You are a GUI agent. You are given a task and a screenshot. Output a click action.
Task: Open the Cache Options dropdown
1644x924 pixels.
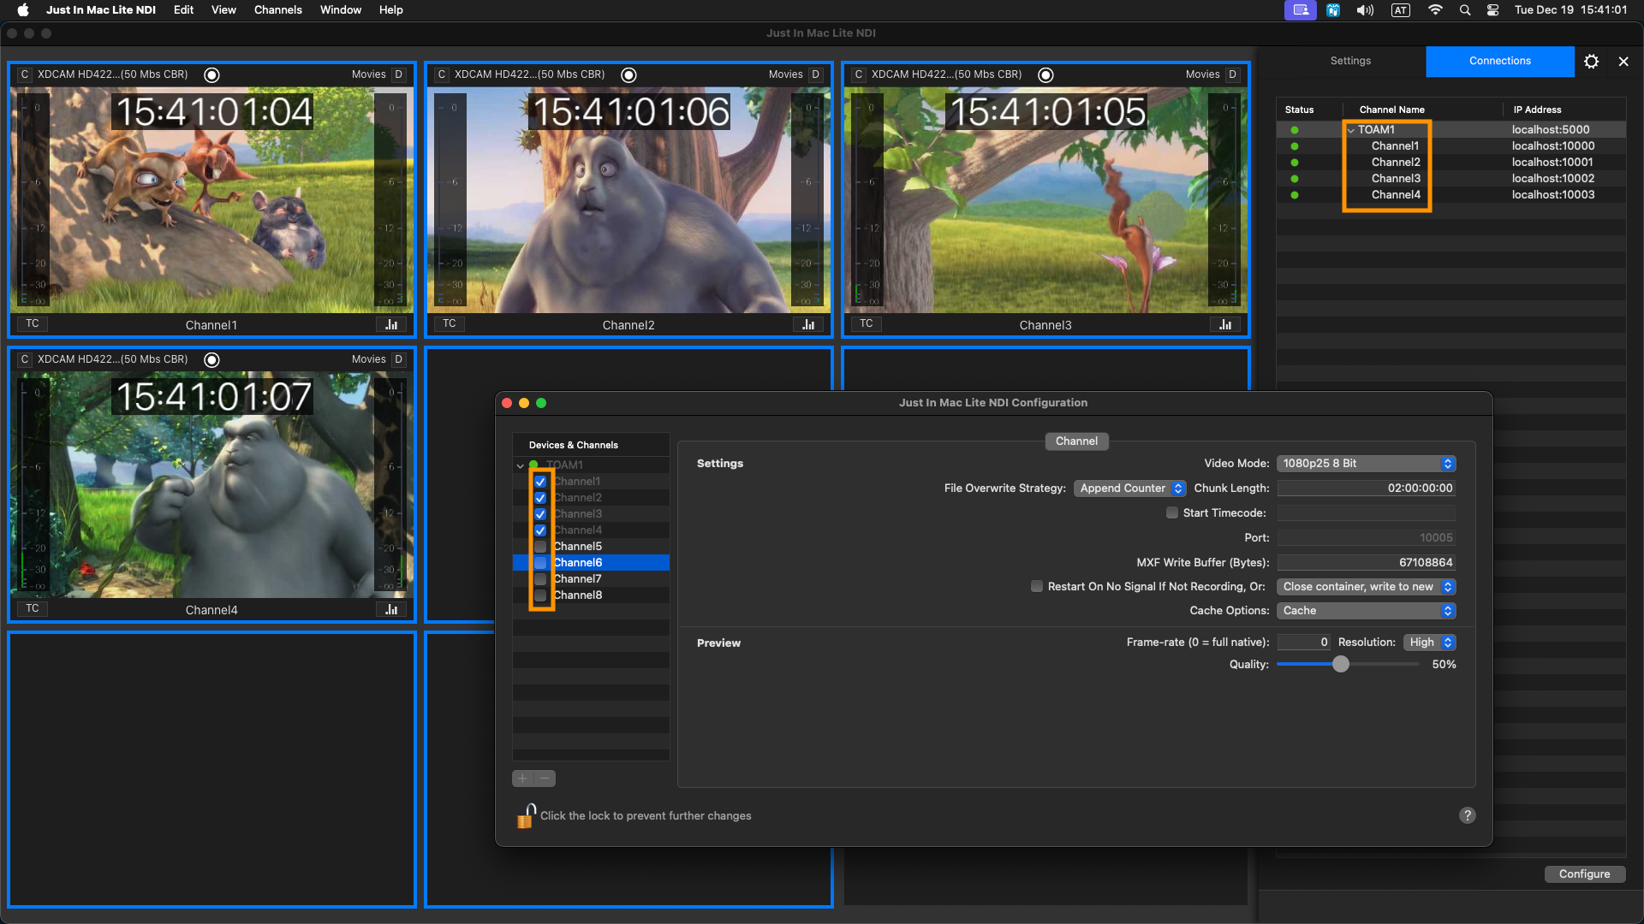pyautogui.click(x=1366, y=611)
